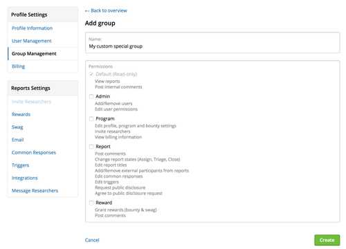Open Invite Researchers in Reports Settings

click(31, 102)
